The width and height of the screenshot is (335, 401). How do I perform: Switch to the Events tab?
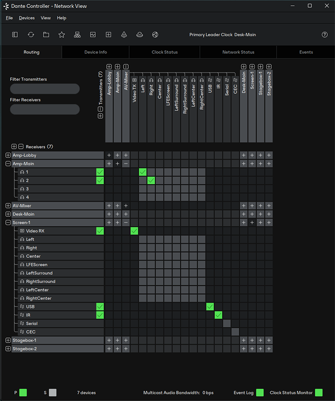(306, 52)
